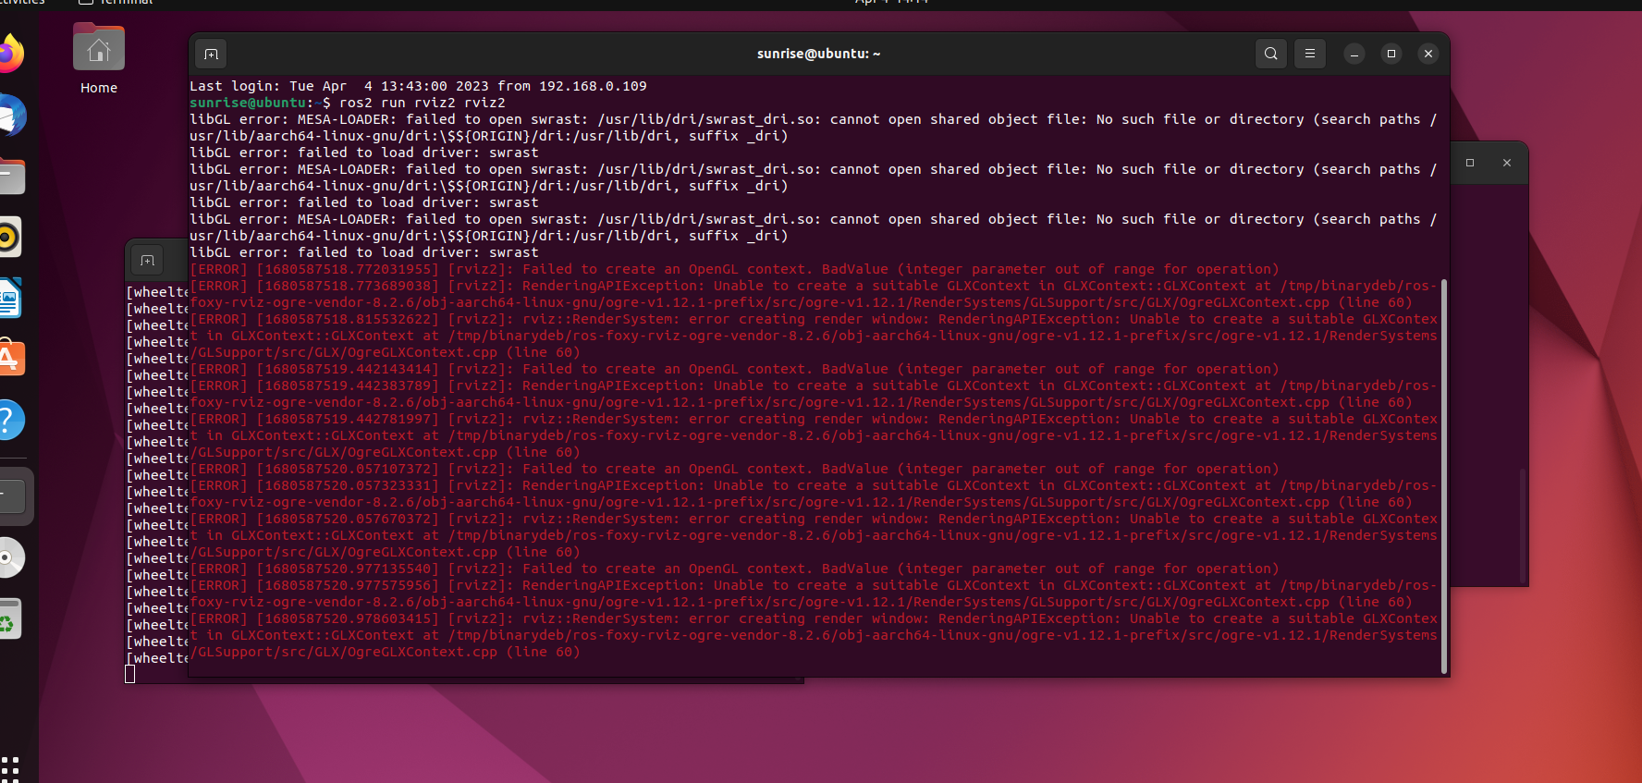Open the Files manager dock icon
The width and height of the screenshot is (1642, 783).
[x=11, y=177]
